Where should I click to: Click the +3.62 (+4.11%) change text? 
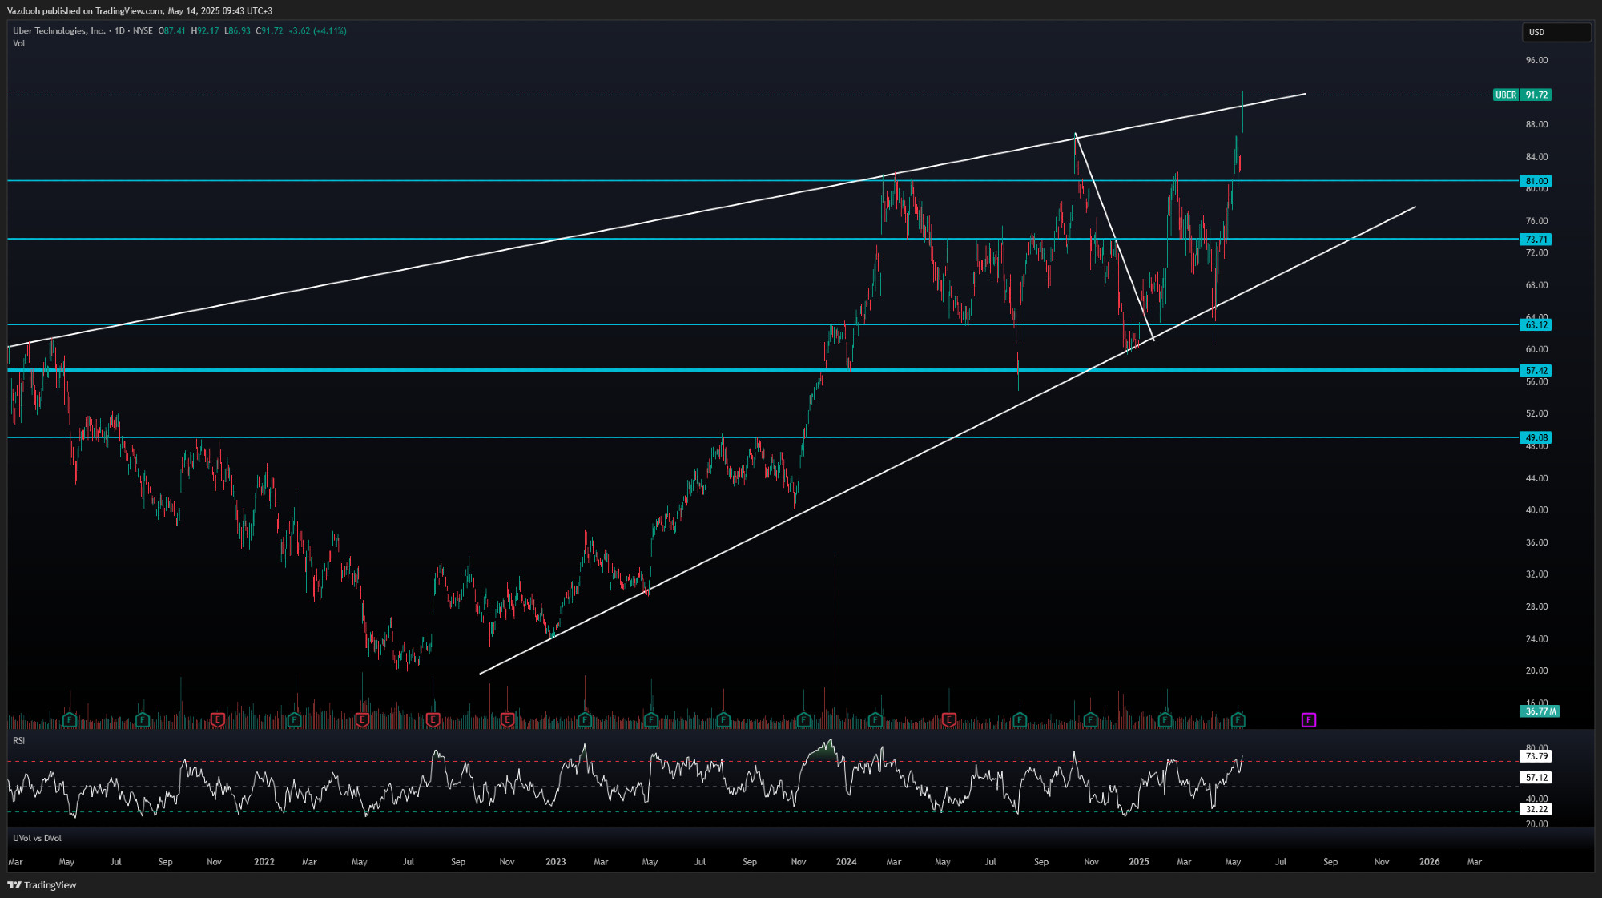click(318, 30)
